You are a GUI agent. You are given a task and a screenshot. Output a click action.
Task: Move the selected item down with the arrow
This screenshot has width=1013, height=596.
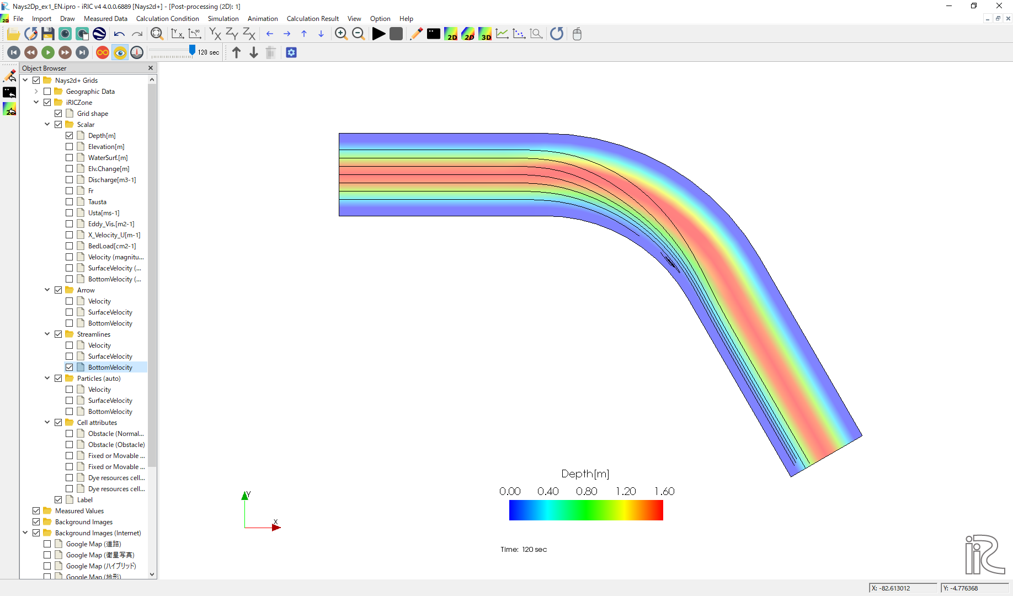(x=254, y=52)
